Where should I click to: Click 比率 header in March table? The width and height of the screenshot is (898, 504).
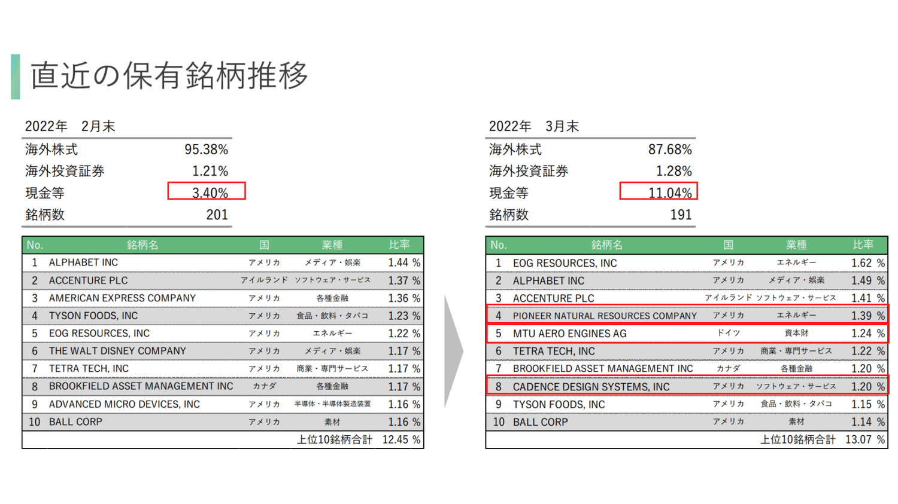pyautogui.click(x=863, y=245)
